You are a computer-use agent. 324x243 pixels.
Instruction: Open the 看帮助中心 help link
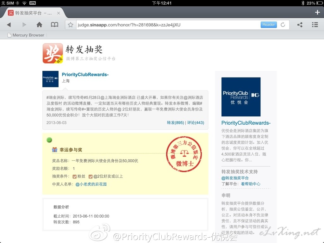click(x=251, y=184)
